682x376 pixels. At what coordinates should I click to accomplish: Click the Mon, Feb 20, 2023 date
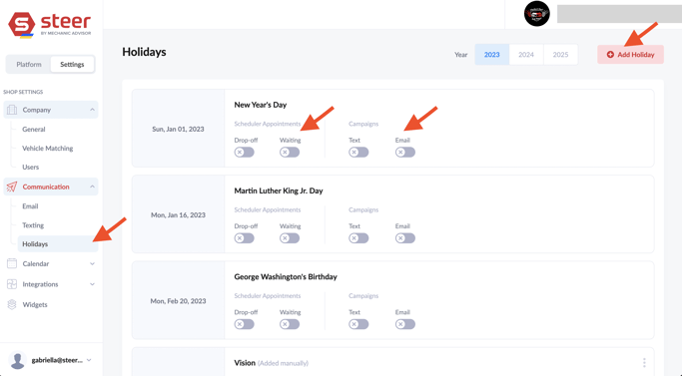pyautogui.click(x=178, y=301)
